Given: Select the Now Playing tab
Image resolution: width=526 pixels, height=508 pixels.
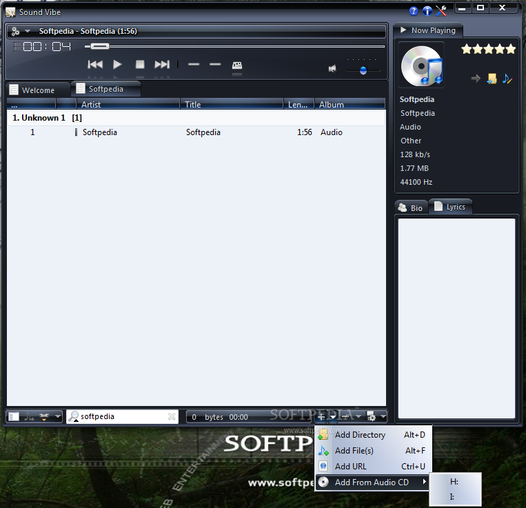Looking at the screenshot, I should pos(428,30).
